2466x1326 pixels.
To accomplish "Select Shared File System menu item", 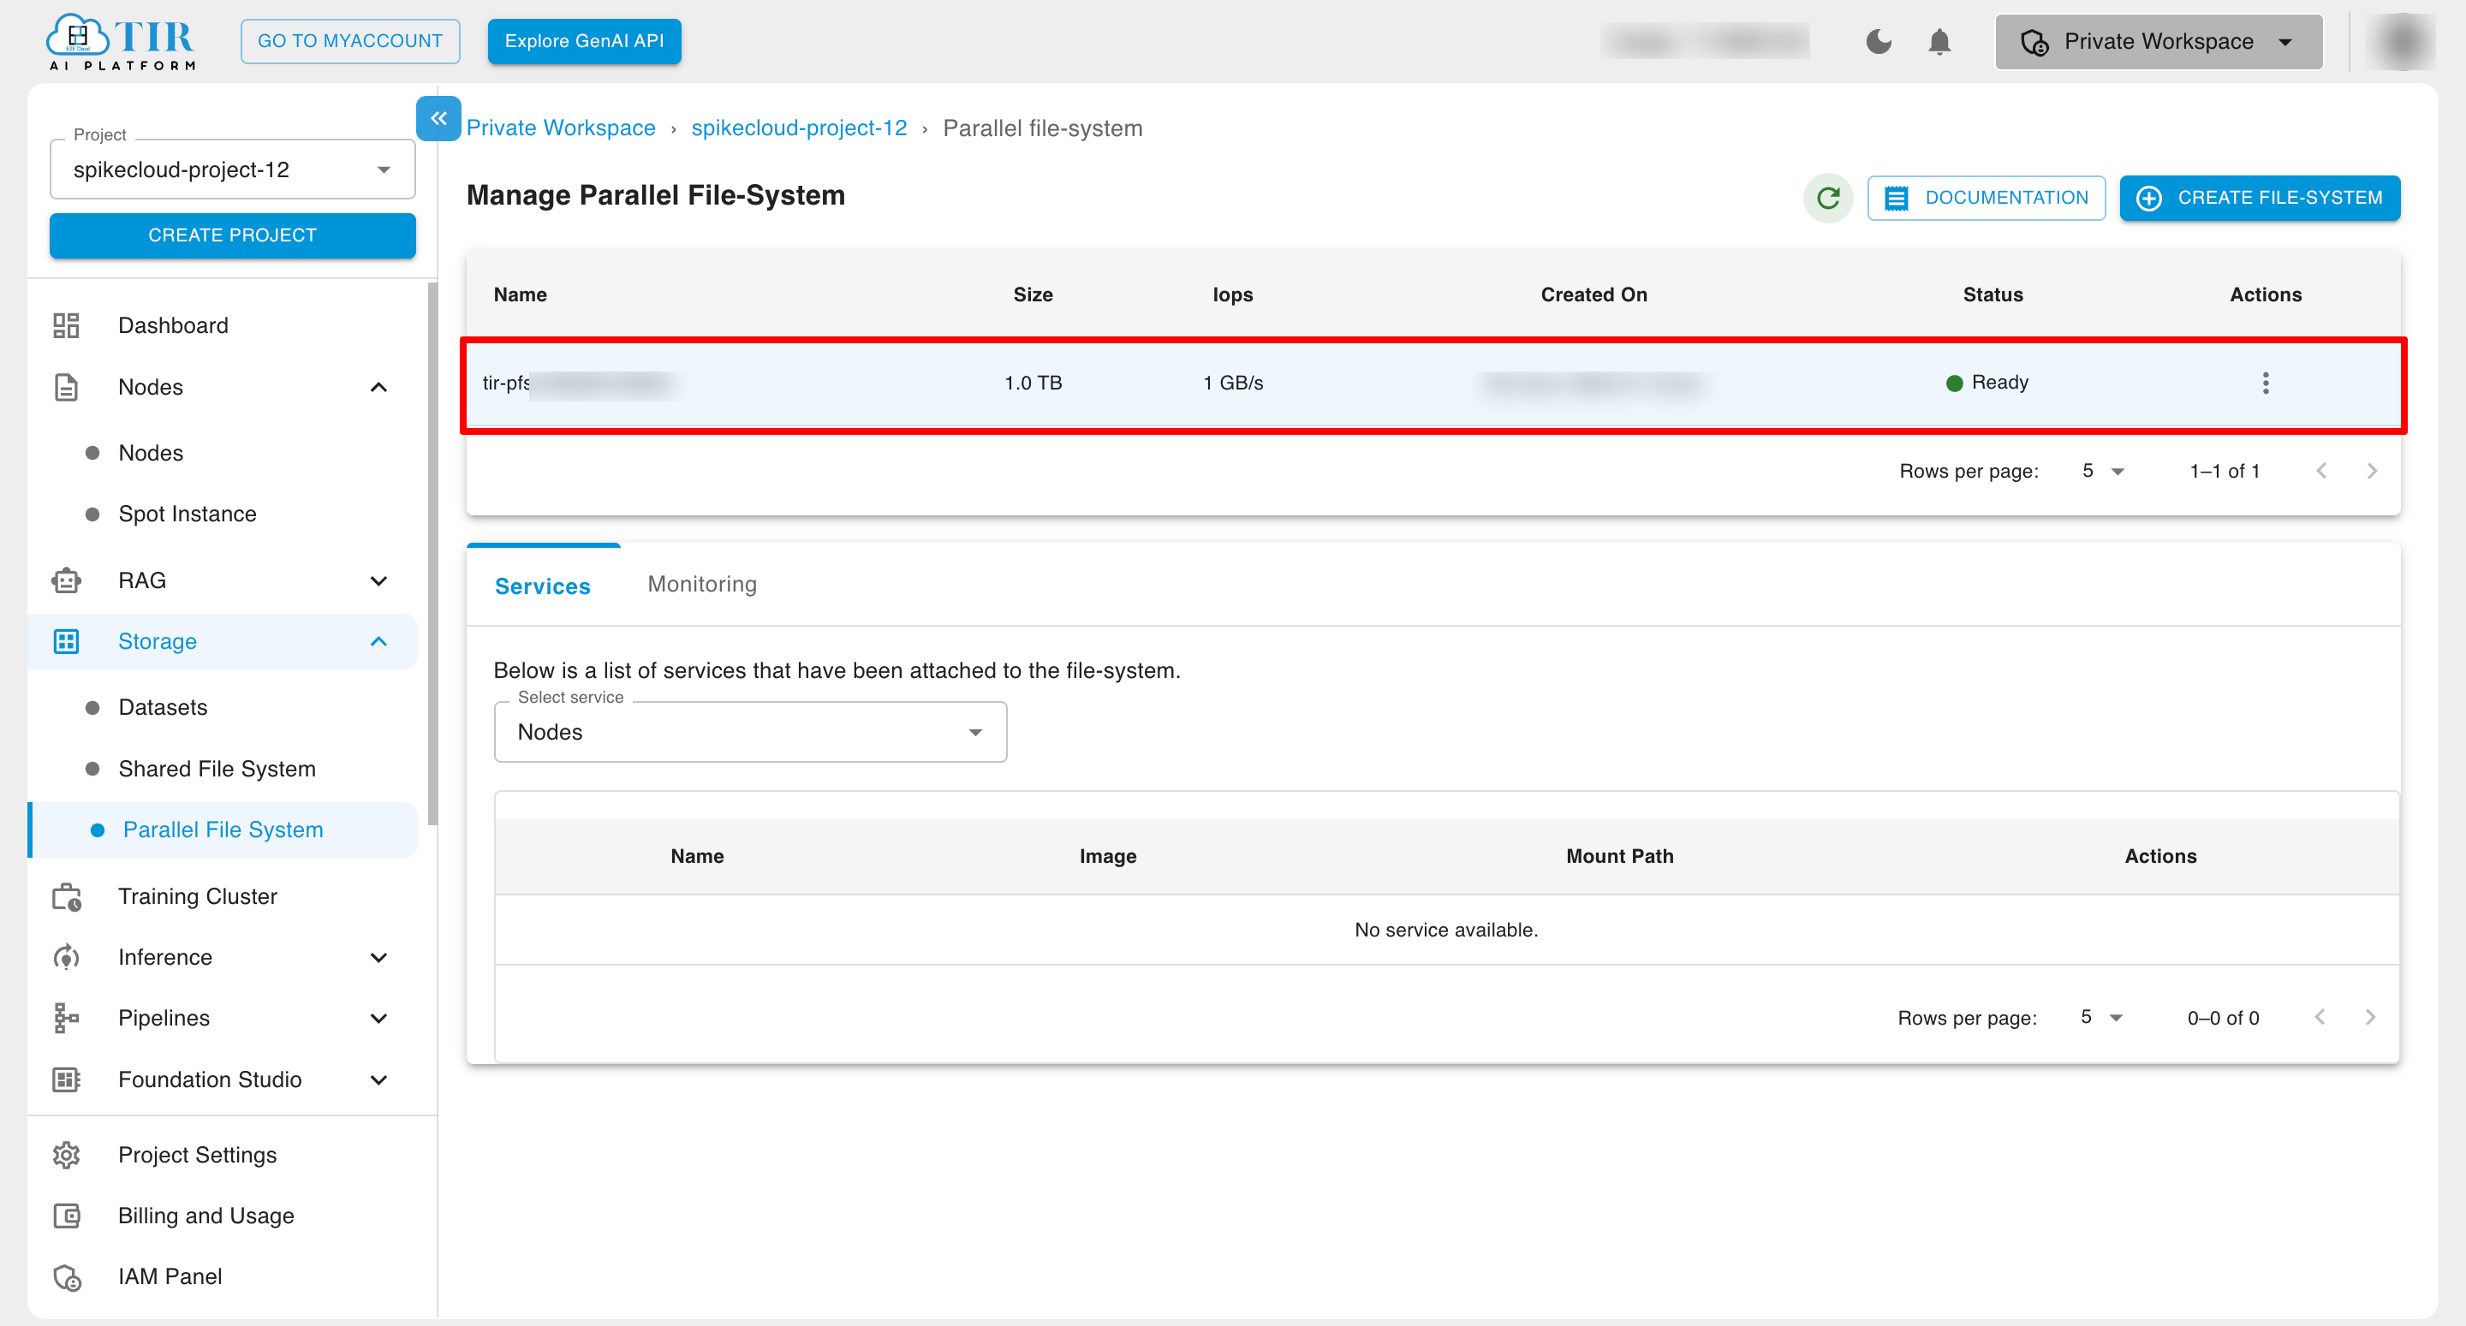I will pyautogui.click(x=217, y=769).
